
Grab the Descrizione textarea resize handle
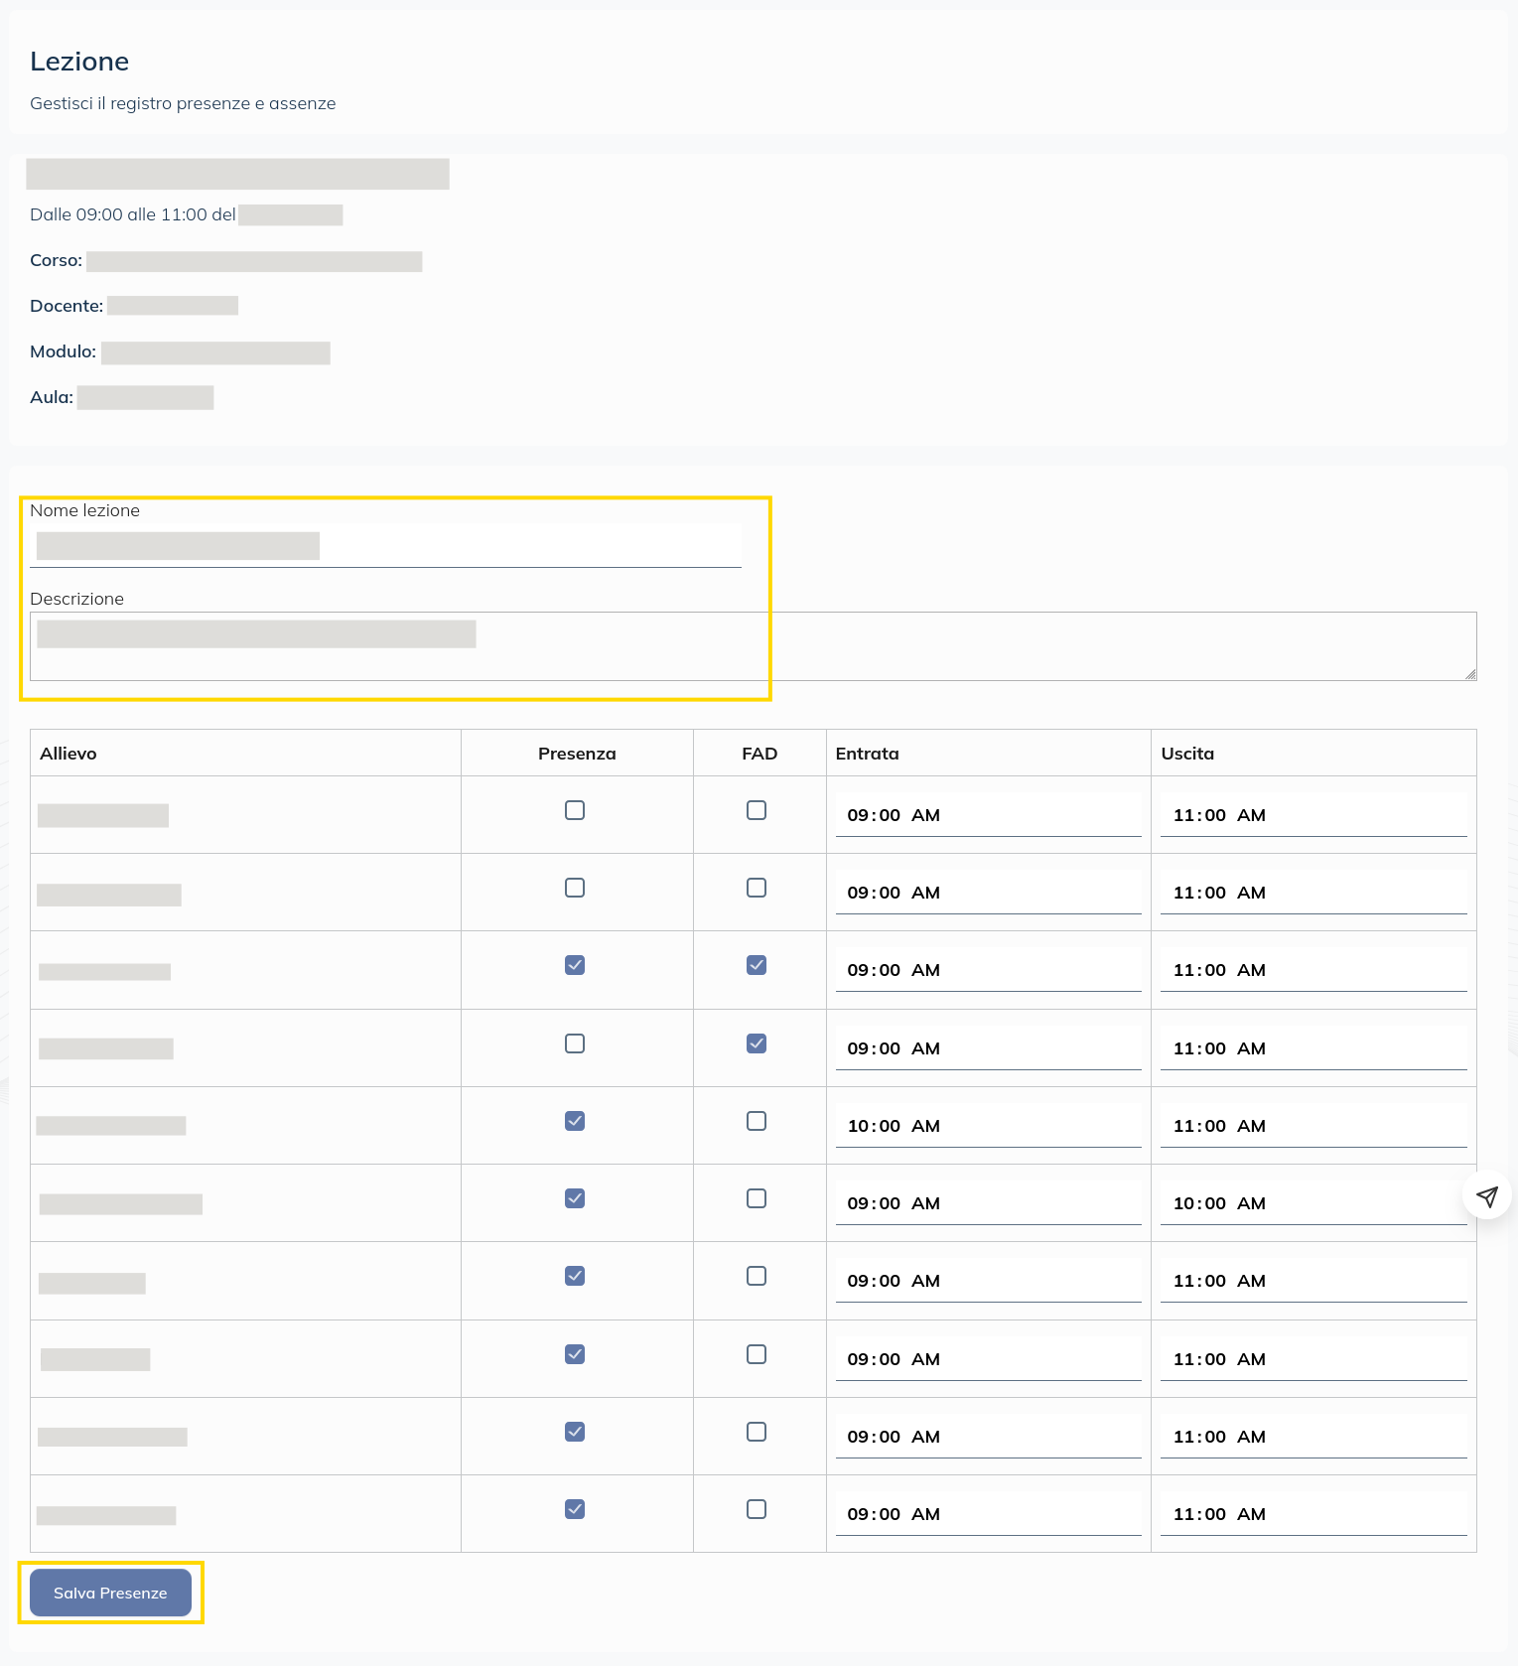click(x=1470, y=674)
